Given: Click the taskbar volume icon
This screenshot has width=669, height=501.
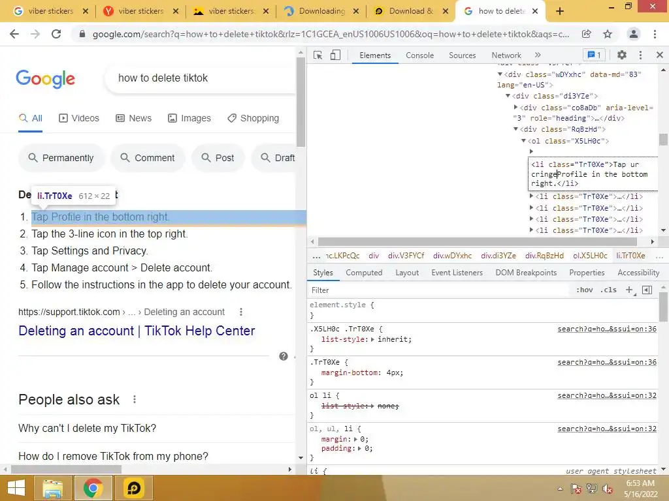Looking at the screenshot, I should (607, 489).
